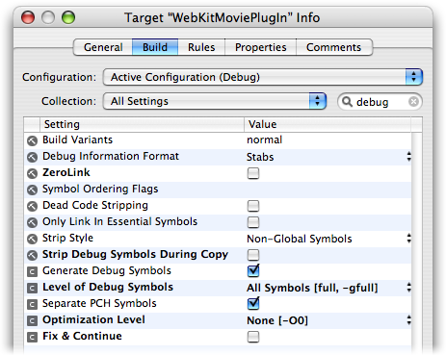Switch to the General tab

[103, 47]
